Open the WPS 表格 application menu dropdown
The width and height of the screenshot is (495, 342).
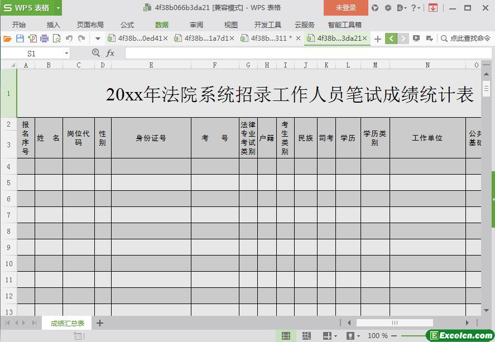pos(58,8)
